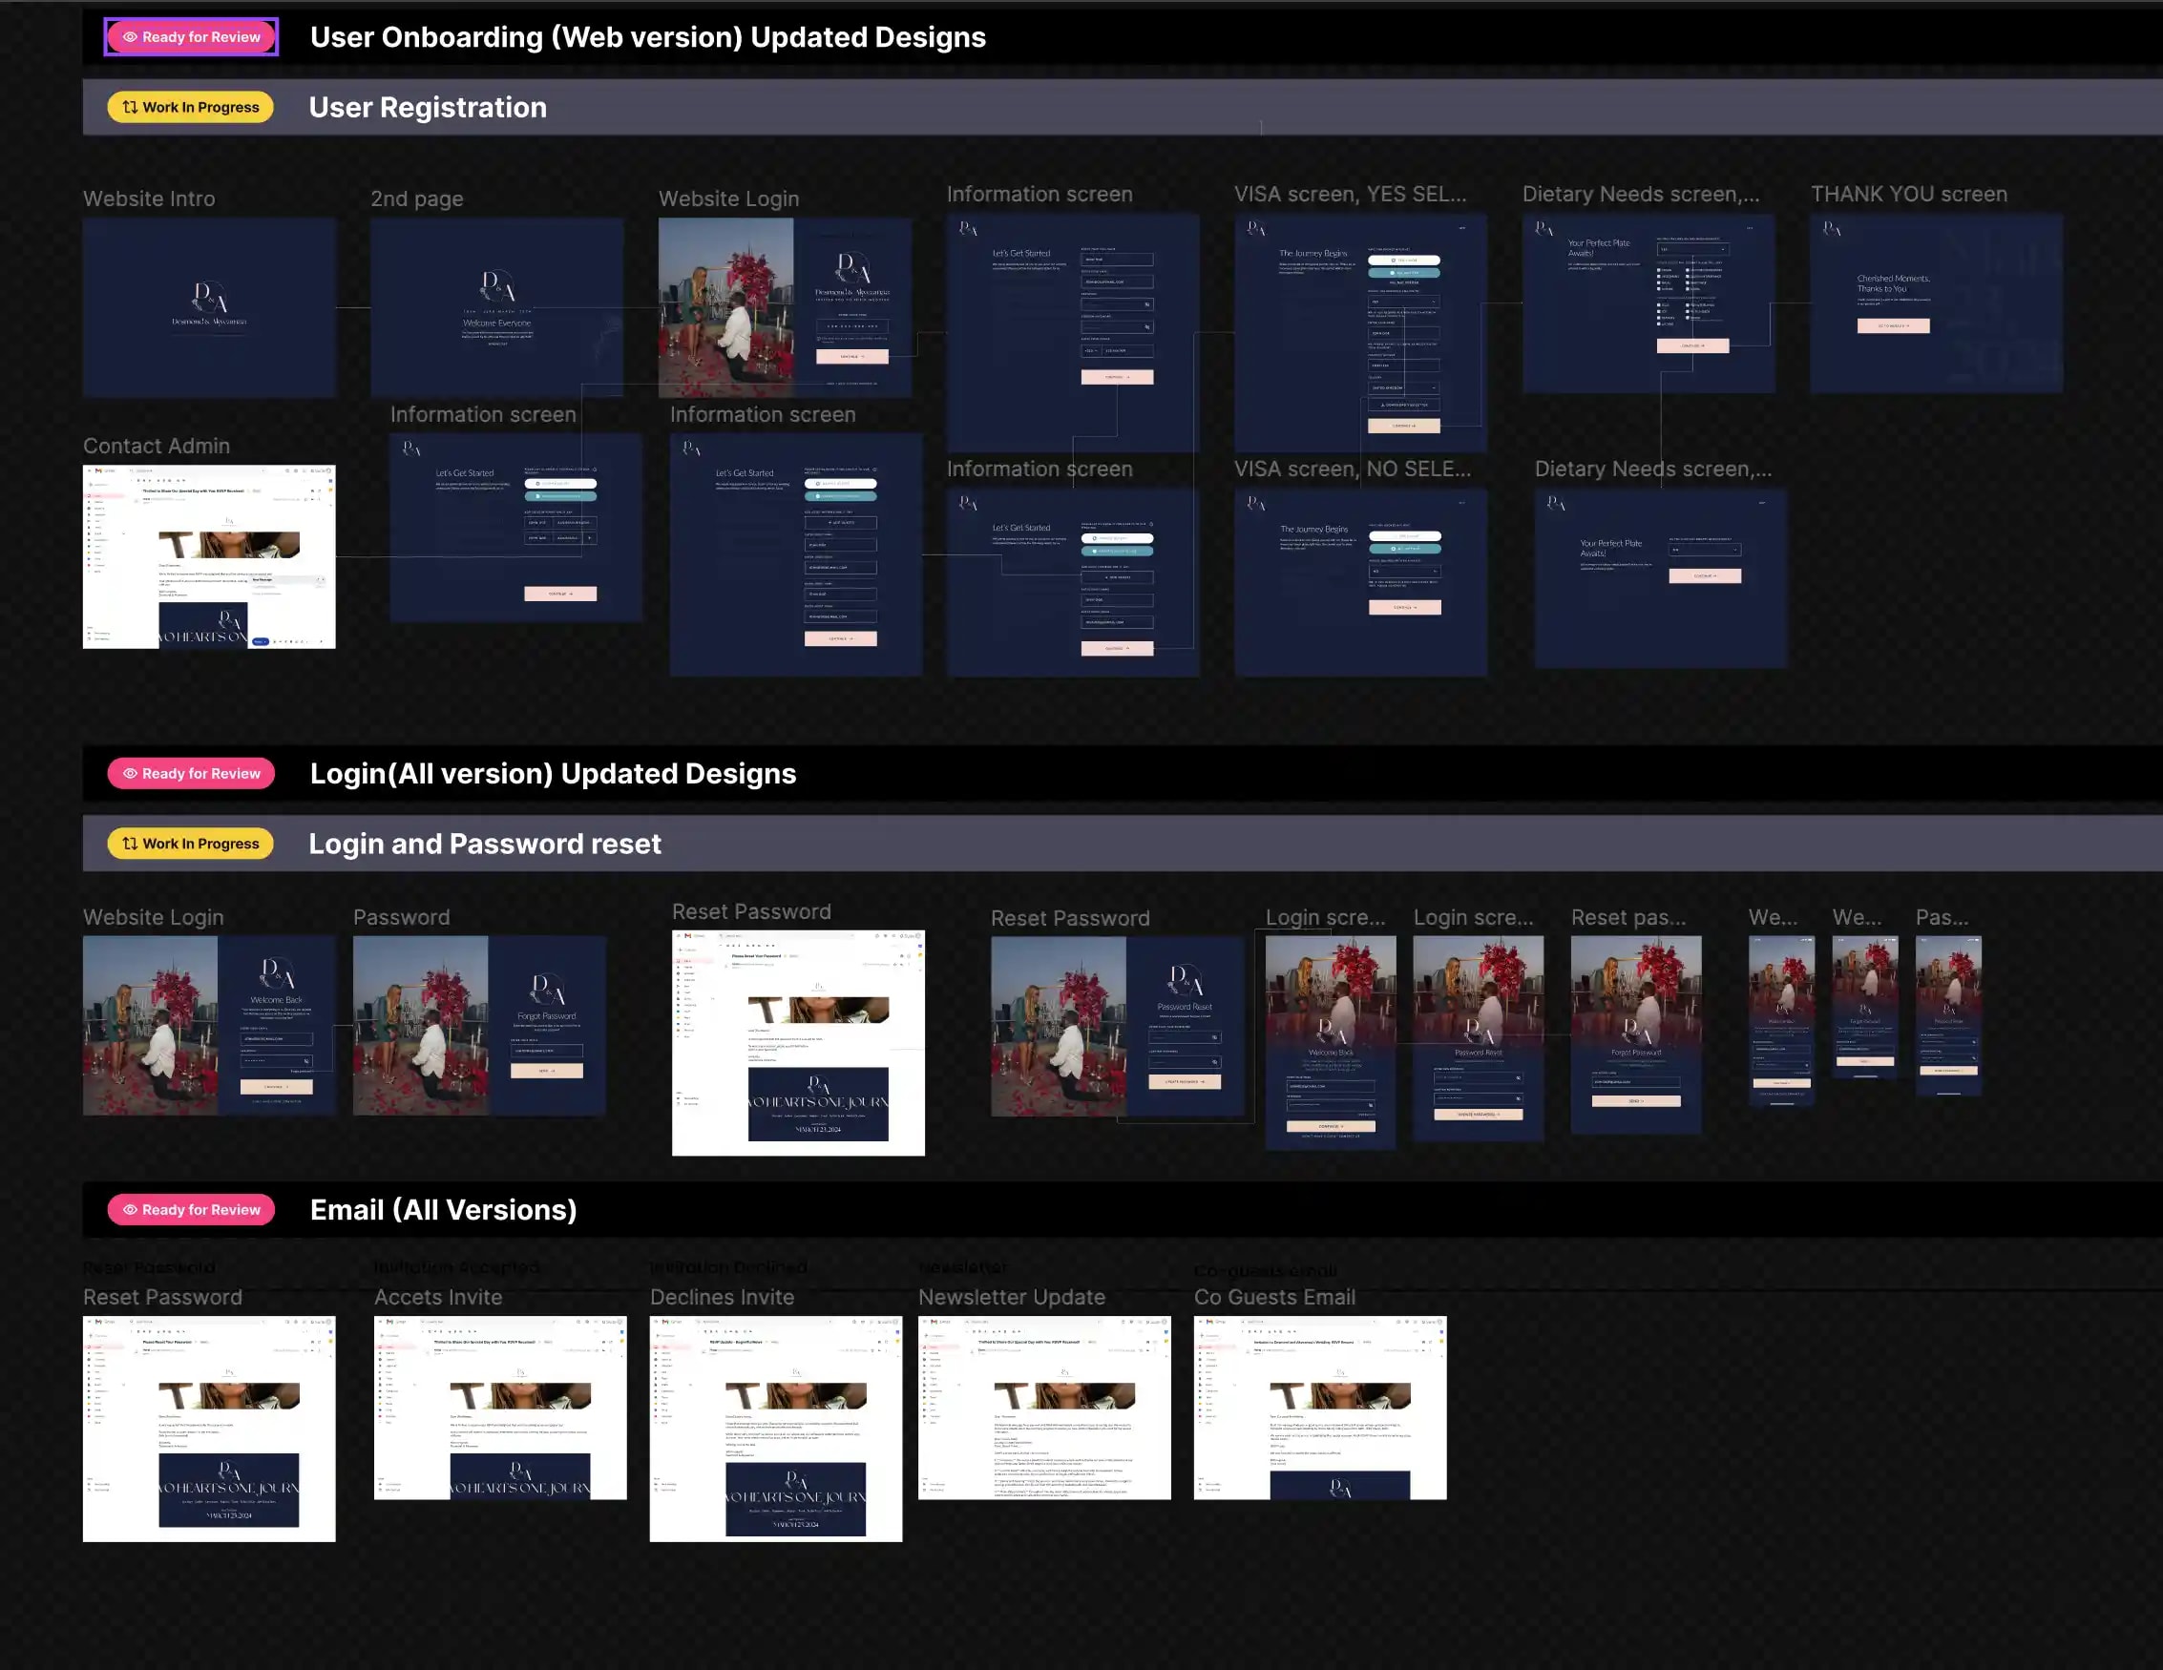Screen dimensions: 2163x1670
Task: Click D&A logo in Website Intro frame
Action: point(209,296)
